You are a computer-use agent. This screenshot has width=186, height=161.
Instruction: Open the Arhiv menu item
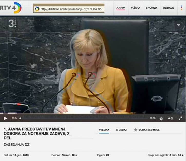(121, 8)
